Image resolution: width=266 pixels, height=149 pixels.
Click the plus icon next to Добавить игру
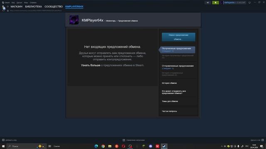(3, 140)
